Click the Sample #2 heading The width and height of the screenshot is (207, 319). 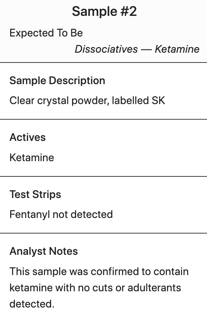[104, 11]
